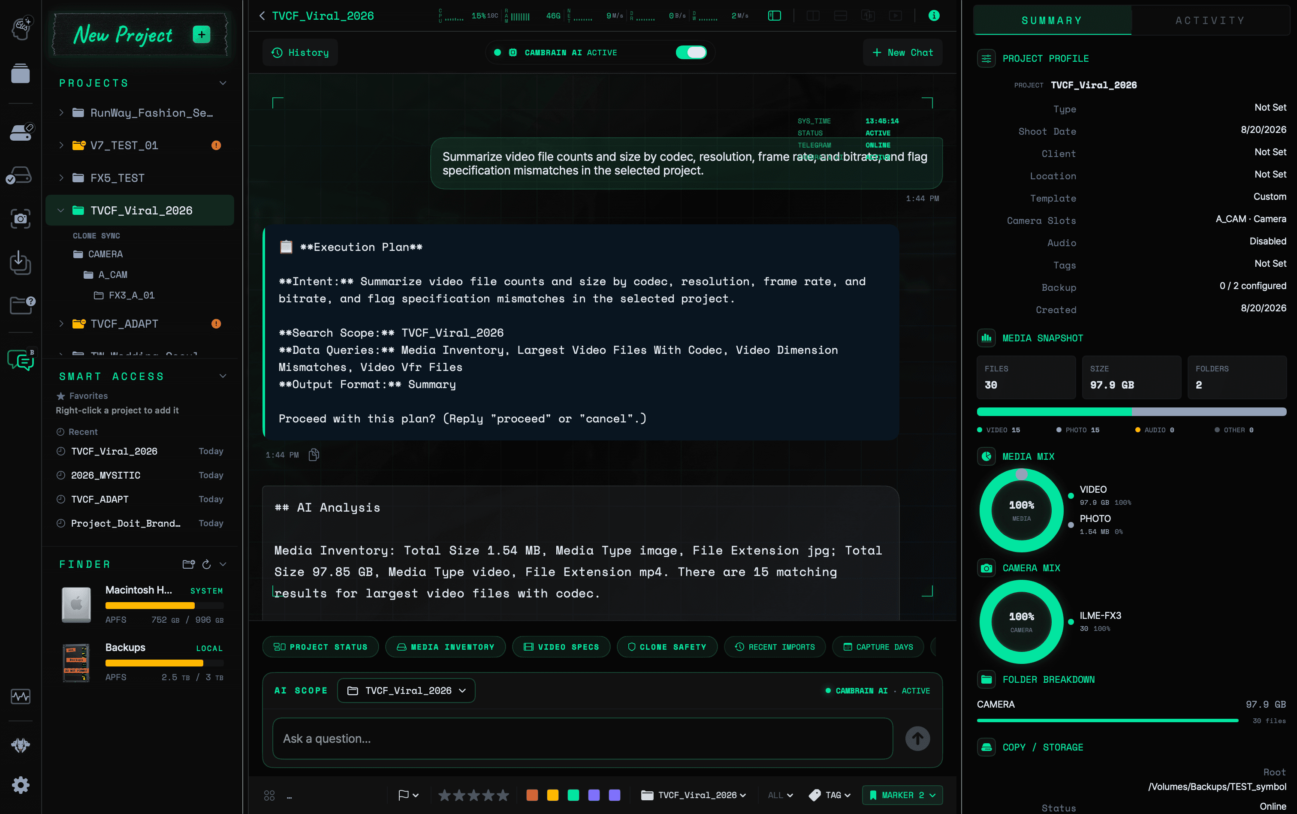Click the green plus icon for New Project
The width and height of the screenshot is (1297, 814).
[201, 34]
